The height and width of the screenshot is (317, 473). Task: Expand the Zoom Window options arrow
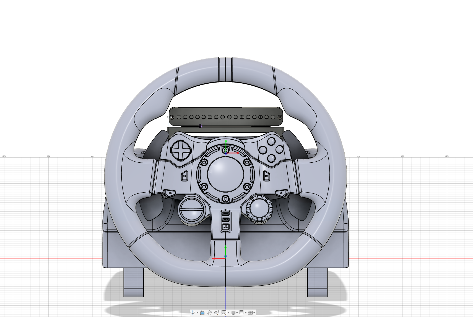228,313
